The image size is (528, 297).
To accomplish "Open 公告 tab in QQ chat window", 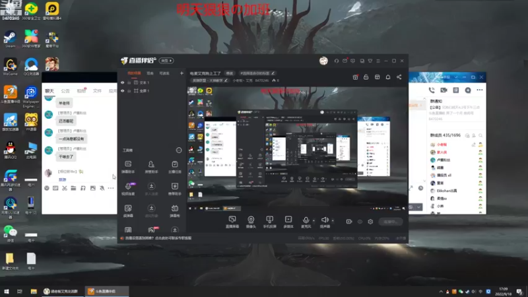I will coord(65,91).
